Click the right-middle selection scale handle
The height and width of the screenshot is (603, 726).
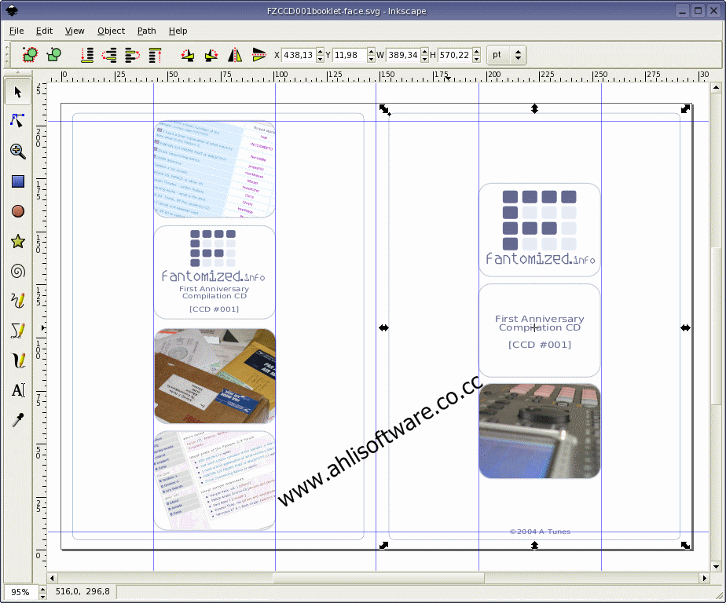point(685,327)
